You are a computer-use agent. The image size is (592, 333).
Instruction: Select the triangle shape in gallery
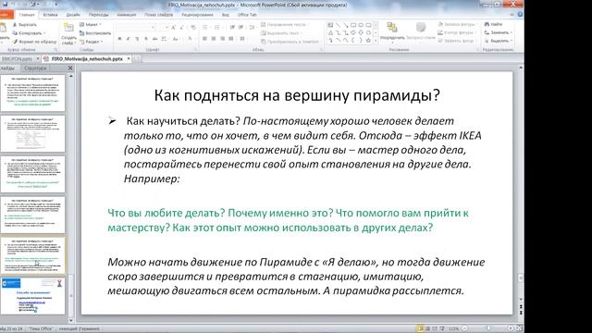pyautogui.click(x=330, y=33)
